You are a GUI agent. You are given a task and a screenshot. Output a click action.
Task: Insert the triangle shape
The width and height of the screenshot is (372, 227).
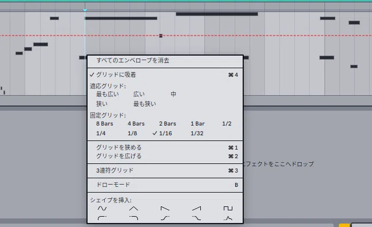click(x=133, y=209)
